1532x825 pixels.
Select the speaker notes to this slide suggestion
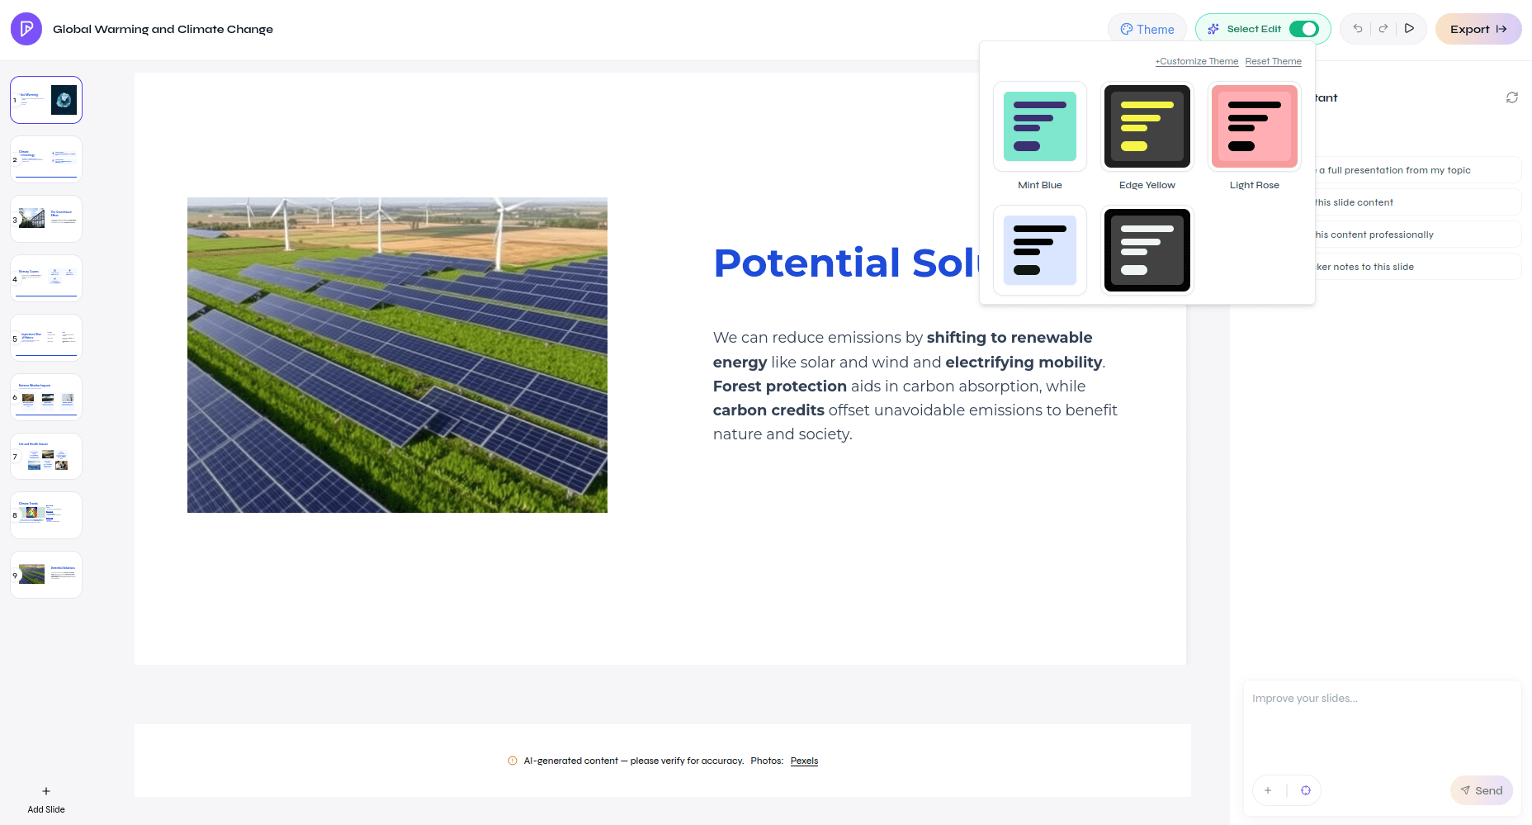[x=1416, y=267]
